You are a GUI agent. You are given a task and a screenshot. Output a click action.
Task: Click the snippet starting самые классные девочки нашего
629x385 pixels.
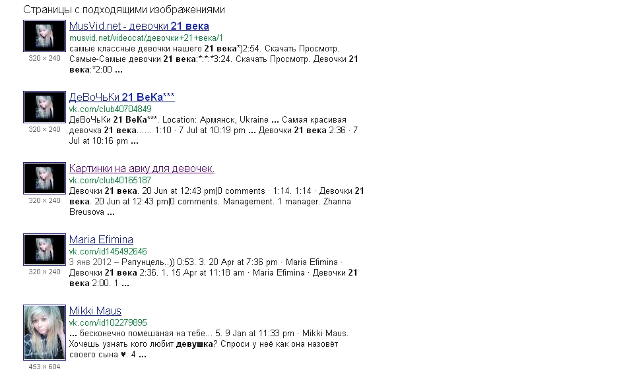pyautogui.click(x=213, y=59)
